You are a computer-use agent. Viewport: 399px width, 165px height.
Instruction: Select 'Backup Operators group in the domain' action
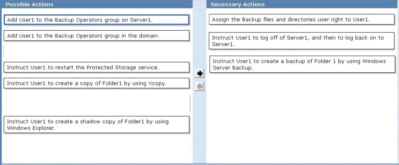[97, 36]
